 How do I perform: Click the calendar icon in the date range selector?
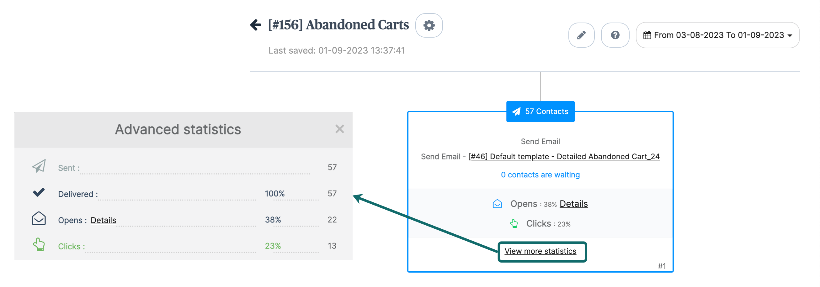pos(647,35)
